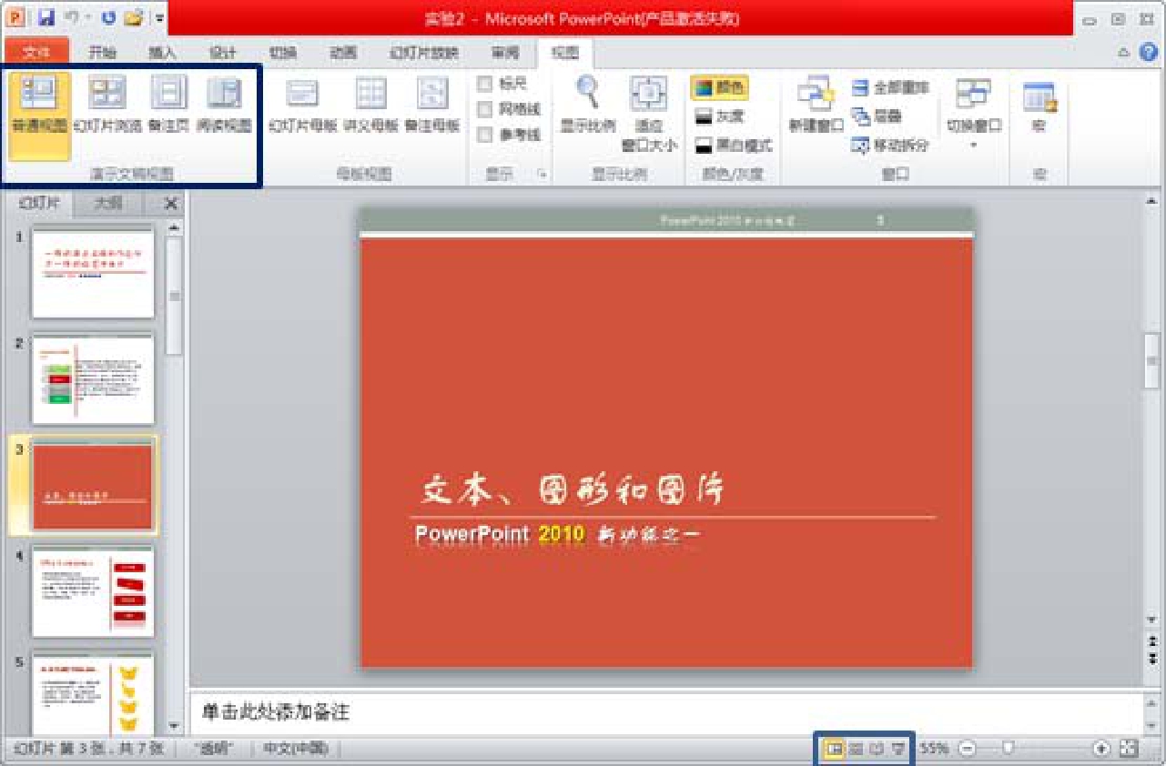1166x766 pixels.
Task: Click Fit to Window (适应窗口大小)
Action: point(649,114)
